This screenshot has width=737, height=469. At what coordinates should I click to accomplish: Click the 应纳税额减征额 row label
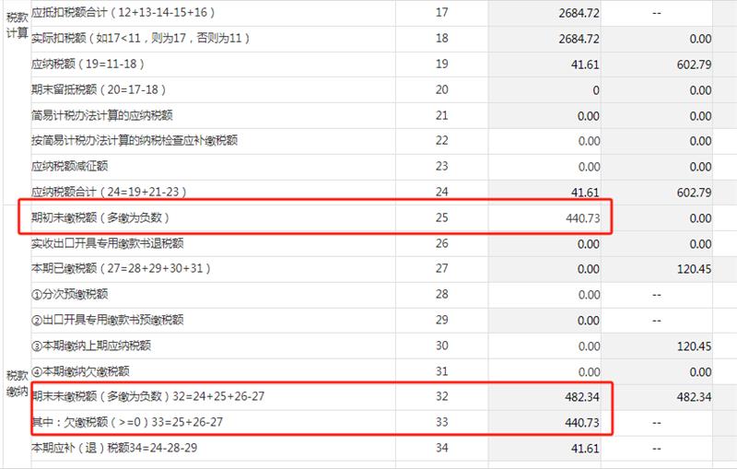70,167
